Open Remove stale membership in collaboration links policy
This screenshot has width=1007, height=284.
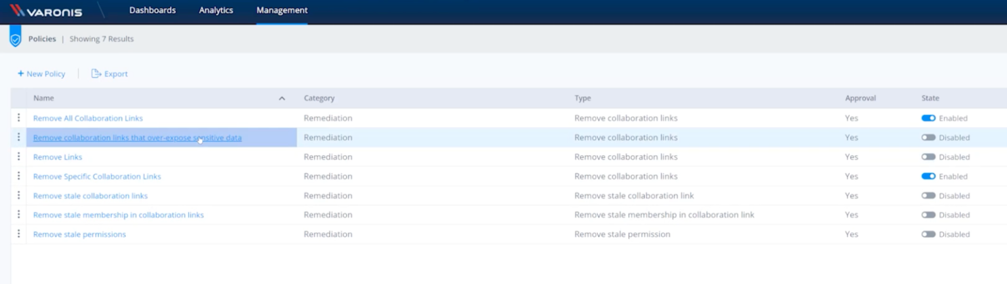(x=119, y=215)
